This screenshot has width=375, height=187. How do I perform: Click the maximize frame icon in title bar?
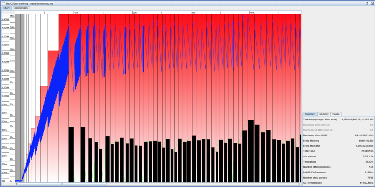coord(367,4)
